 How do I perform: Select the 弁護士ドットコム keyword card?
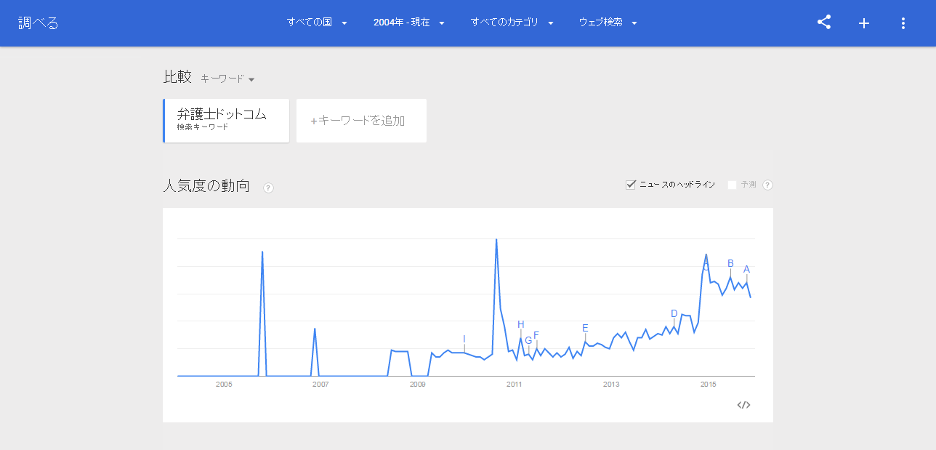pyautogui.click(x=226, y=121)
